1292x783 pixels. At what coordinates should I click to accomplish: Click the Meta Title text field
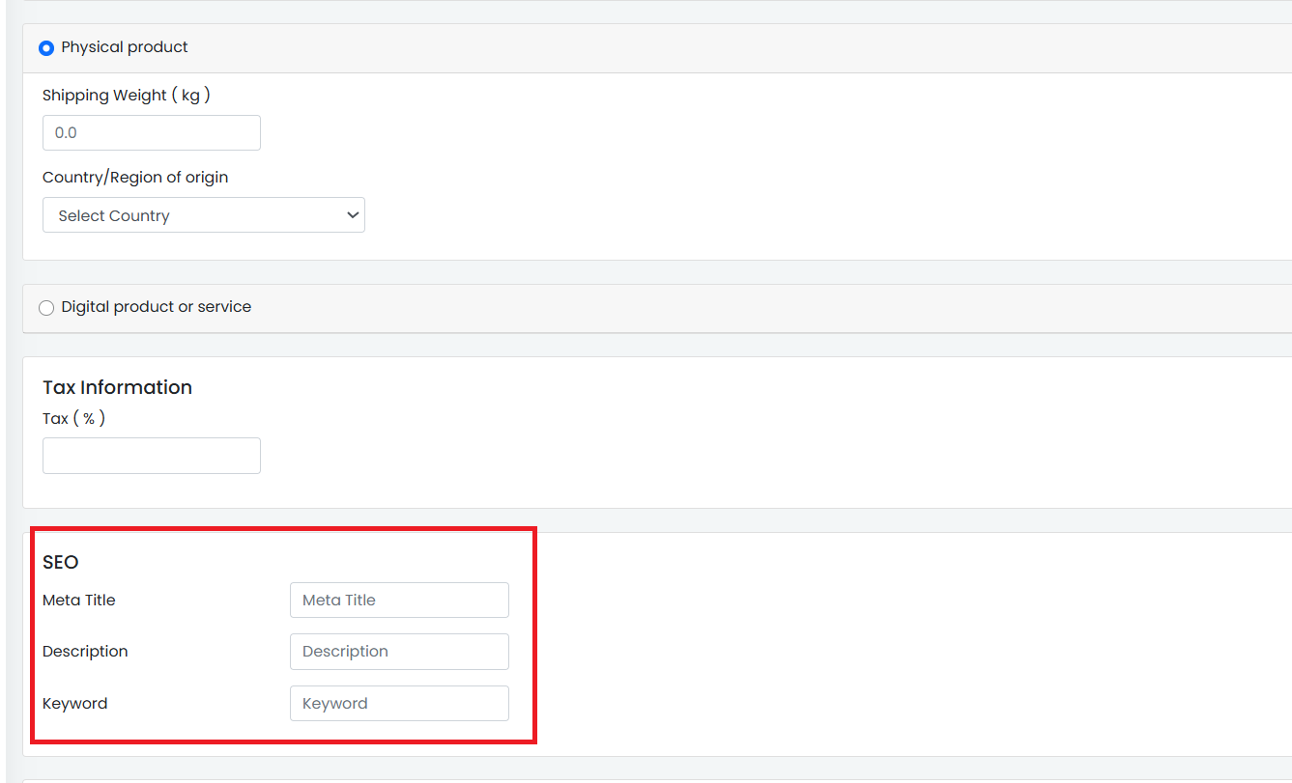399,600
